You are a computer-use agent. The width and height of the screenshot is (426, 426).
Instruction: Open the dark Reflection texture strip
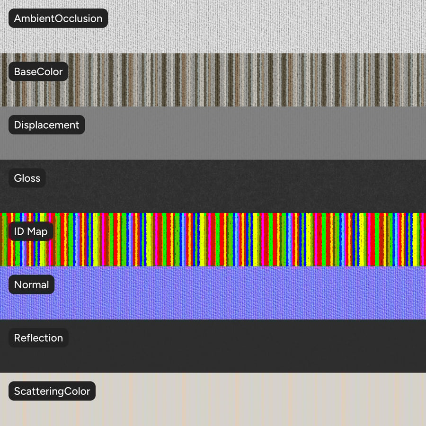pos(213,346)
